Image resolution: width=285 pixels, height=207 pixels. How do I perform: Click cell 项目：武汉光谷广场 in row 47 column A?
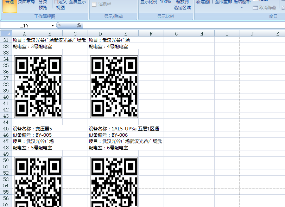33,141
